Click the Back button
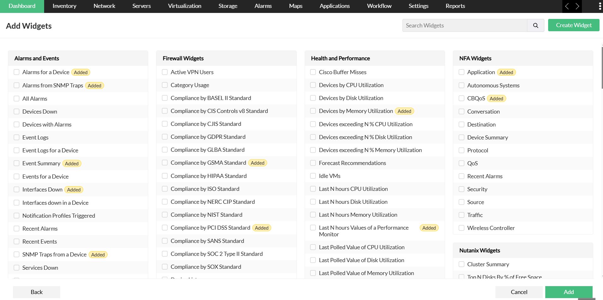This screenshot has width=603, height=300. [x=37, y=292]
